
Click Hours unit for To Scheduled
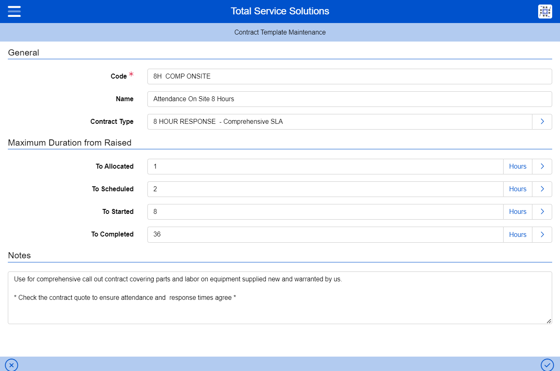pos(518,189)
